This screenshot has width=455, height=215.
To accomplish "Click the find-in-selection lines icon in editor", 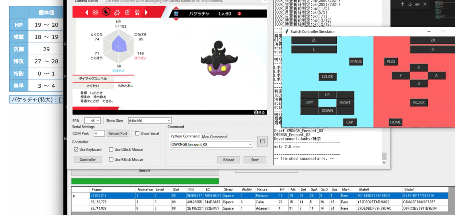I will click(x=417, y=4).
